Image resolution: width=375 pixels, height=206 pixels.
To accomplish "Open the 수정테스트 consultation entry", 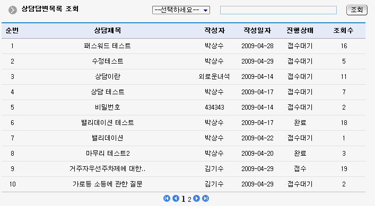I will (107, 61).
